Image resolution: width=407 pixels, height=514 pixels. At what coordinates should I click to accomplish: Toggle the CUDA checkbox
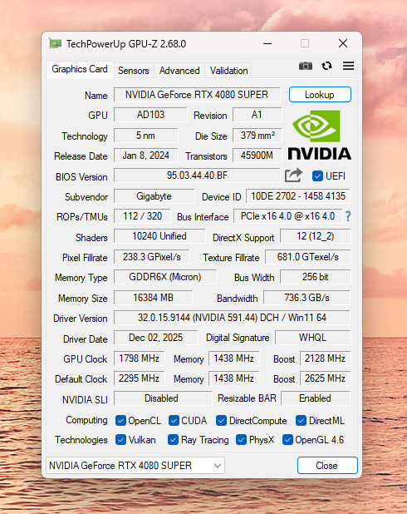(174, 421)
